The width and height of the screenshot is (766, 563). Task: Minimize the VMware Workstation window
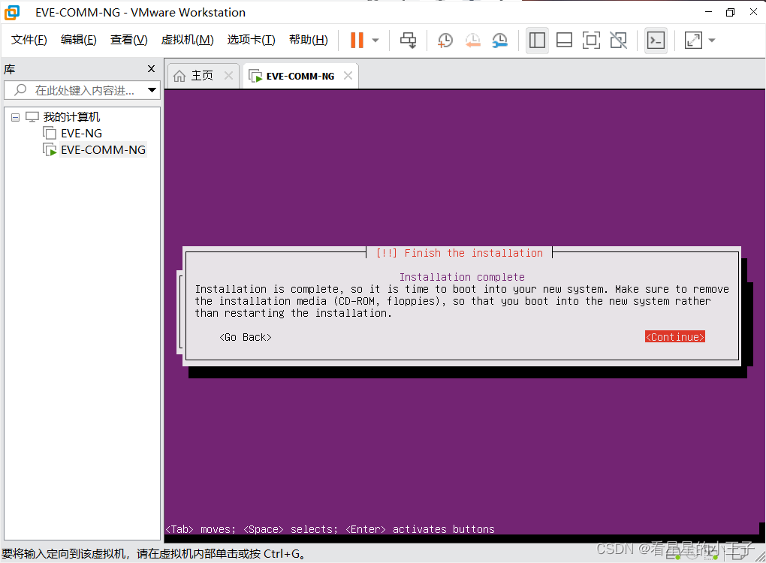708,12
